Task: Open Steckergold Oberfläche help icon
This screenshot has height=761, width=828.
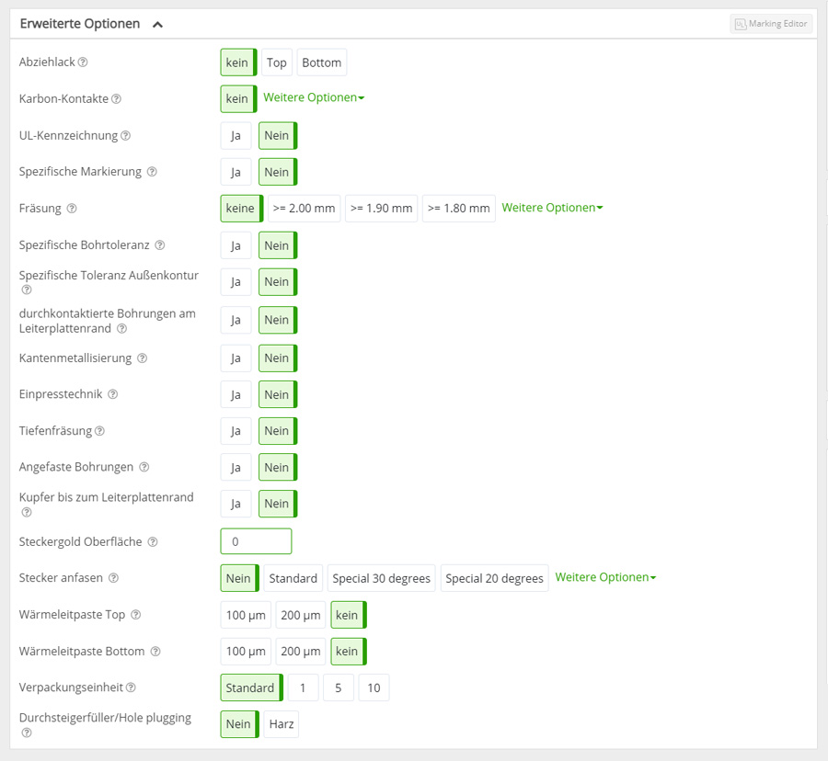Action: pos(153,542)
